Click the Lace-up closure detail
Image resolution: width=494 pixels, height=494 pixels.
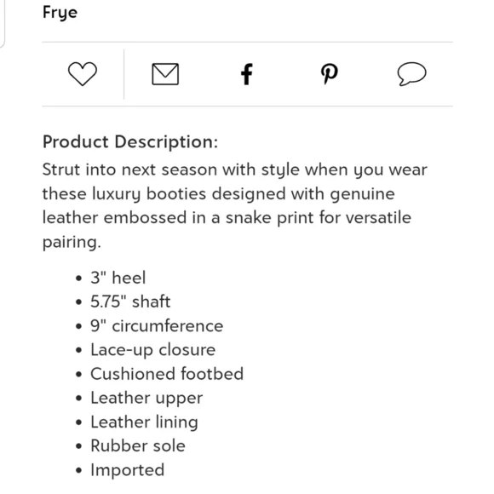[153, 350]
